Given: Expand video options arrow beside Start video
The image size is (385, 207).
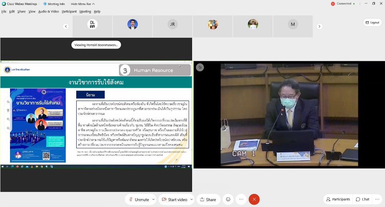Looking at the screenshot, I should 192,199.
